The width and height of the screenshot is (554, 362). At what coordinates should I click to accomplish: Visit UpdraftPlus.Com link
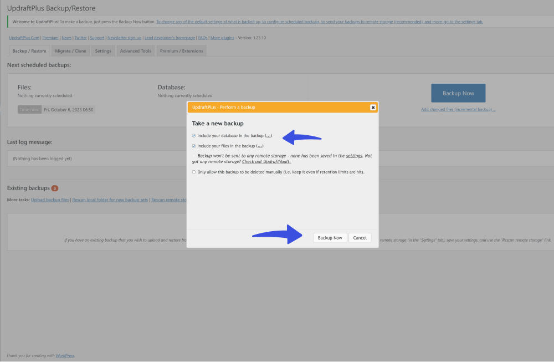pyautogui.click(x=24, y=38)
